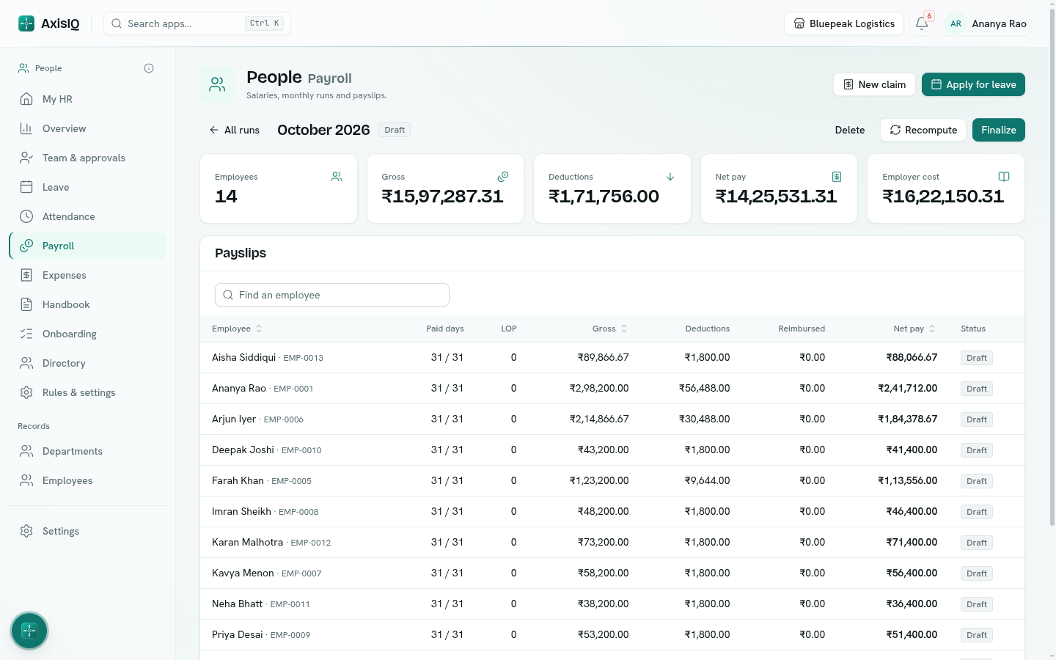Screen dimensions: 1056x660
Task: Click the Status column header
Action: pos(973,329)
